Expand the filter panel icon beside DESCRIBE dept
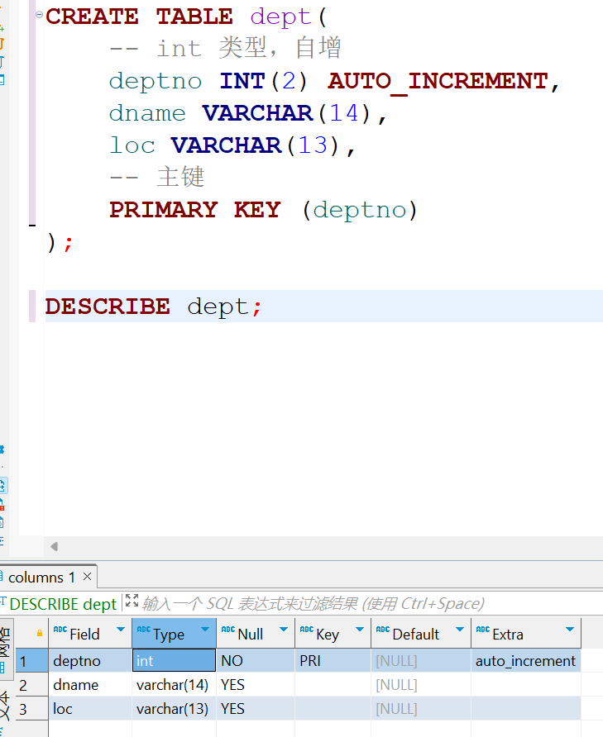Viewport: 603px width, 737px height. click(132, 602)
